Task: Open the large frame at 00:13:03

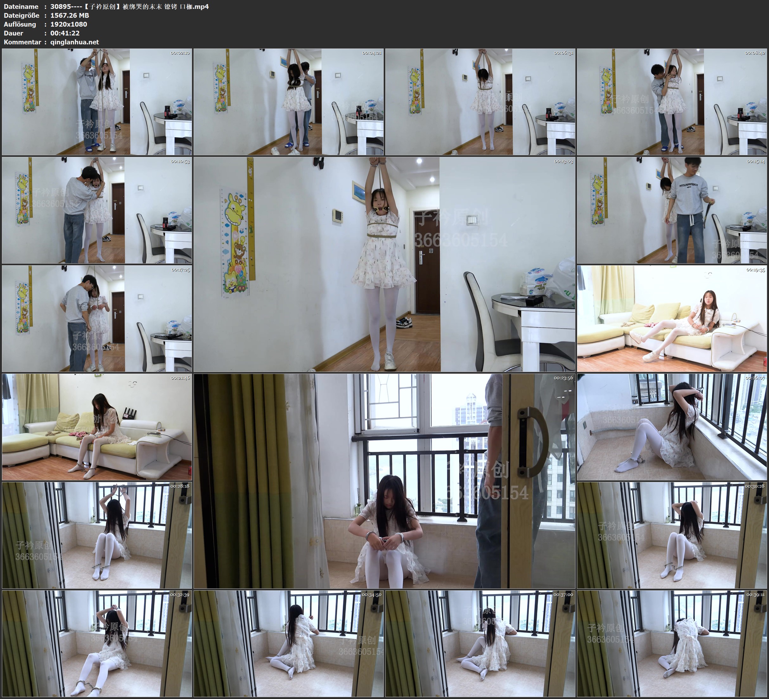Action: click(x=384, y=264)
